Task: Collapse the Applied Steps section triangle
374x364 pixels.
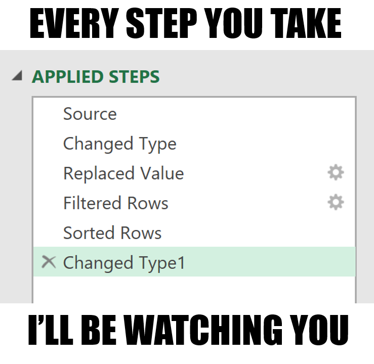Action: click(x=18, y=76)
